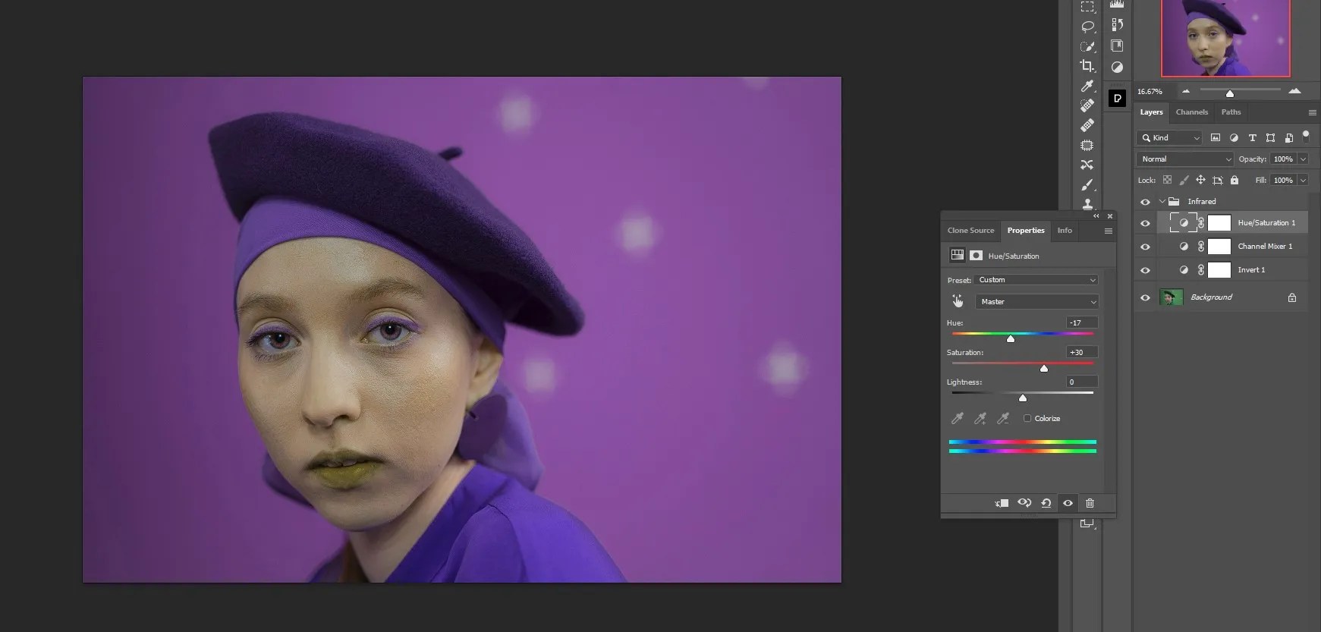
Task: Select the subtract-from-sample eyedropper
Action: coord(1003,418)
